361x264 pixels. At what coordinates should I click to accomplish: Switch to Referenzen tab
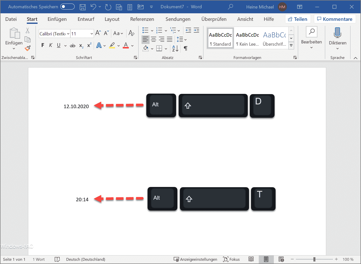(142, 19)
